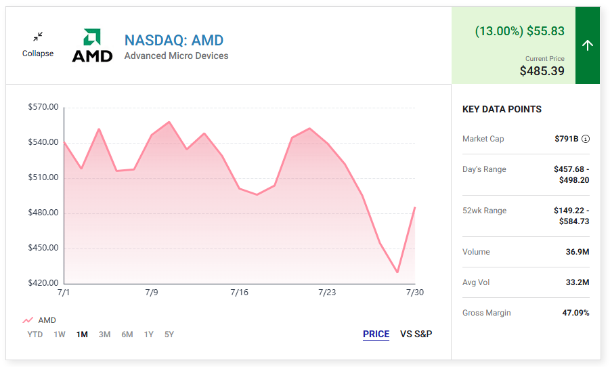The image size is (610, 367).
Task: Click the (13.00%) $55.83 change value
Action: 520,30
